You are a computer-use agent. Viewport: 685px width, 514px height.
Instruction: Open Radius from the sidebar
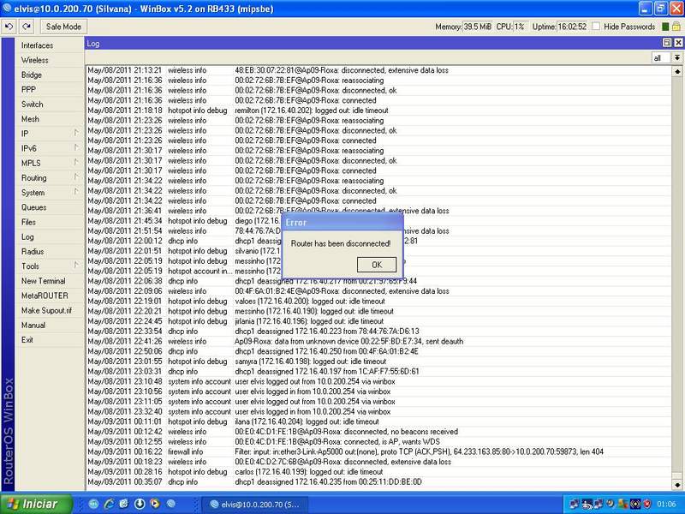click(x=49, y=251)
